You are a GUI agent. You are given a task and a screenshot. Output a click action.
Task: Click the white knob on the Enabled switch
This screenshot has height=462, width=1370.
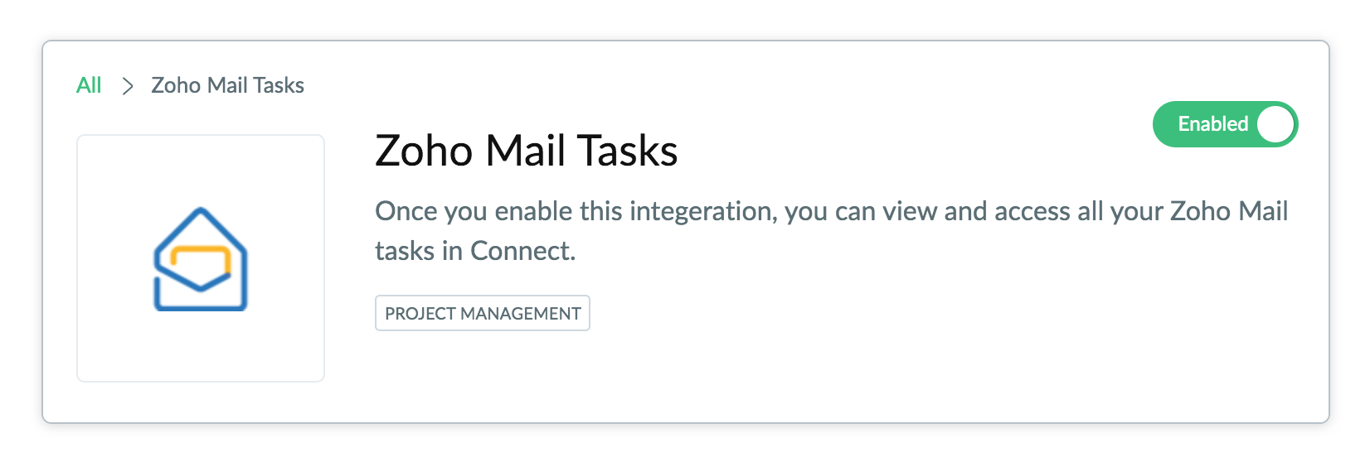pos(1275,124)
